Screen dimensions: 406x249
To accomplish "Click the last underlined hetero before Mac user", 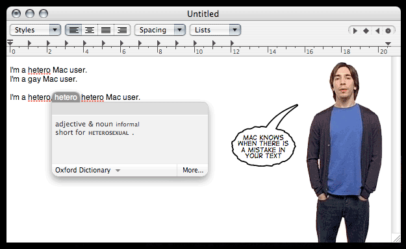I will [92, 97].
